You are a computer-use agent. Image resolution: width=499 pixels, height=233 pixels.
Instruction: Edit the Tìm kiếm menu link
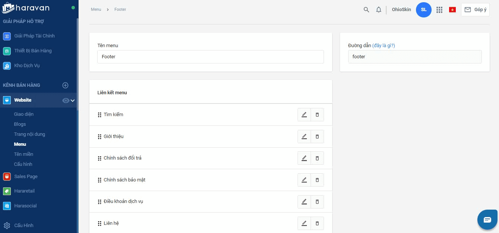click(x=304, y=115)
